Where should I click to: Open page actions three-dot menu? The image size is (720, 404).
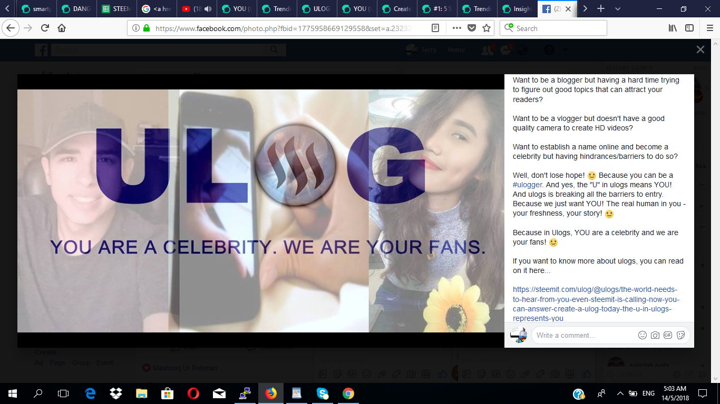pyautogui.click(x=456, y=28)
